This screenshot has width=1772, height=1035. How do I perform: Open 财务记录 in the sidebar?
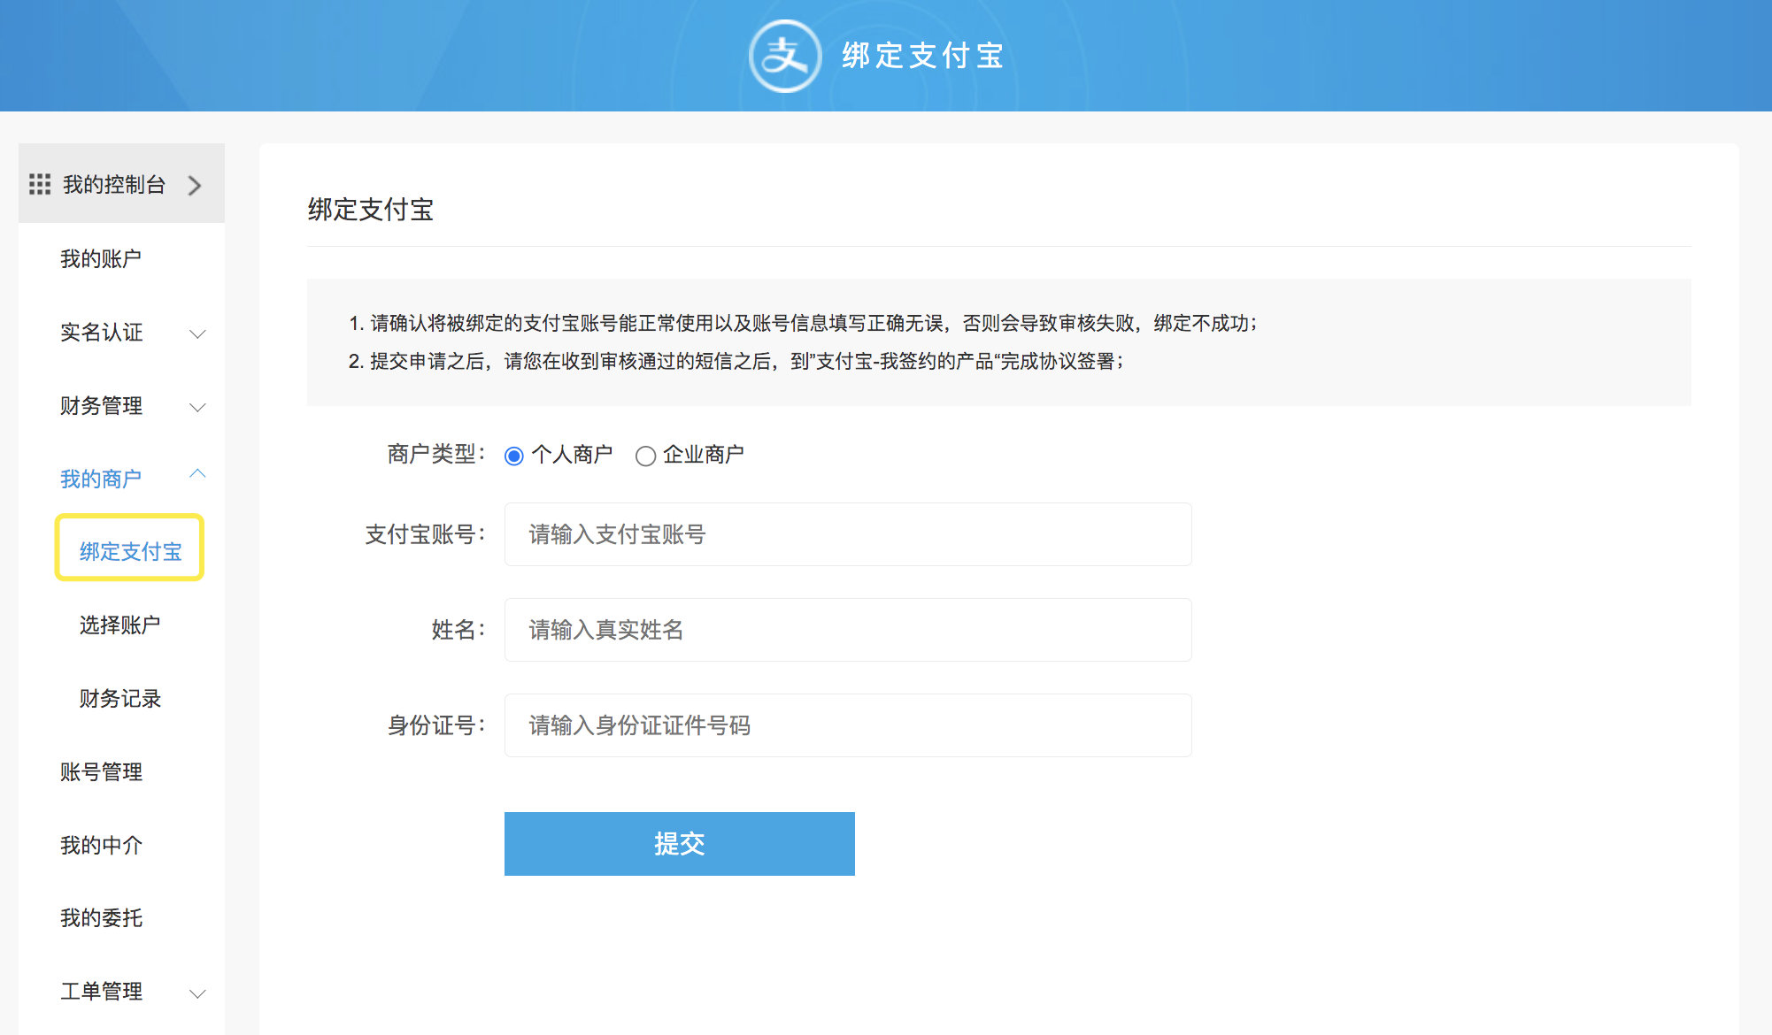pyautogui.click(x=119, y=698)
